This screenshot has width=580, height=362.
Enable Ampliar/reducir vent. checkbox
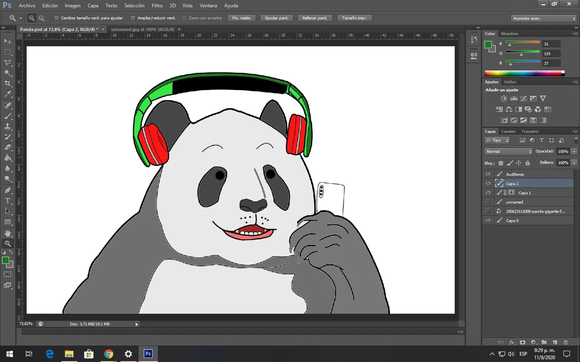tap(133, 18)
